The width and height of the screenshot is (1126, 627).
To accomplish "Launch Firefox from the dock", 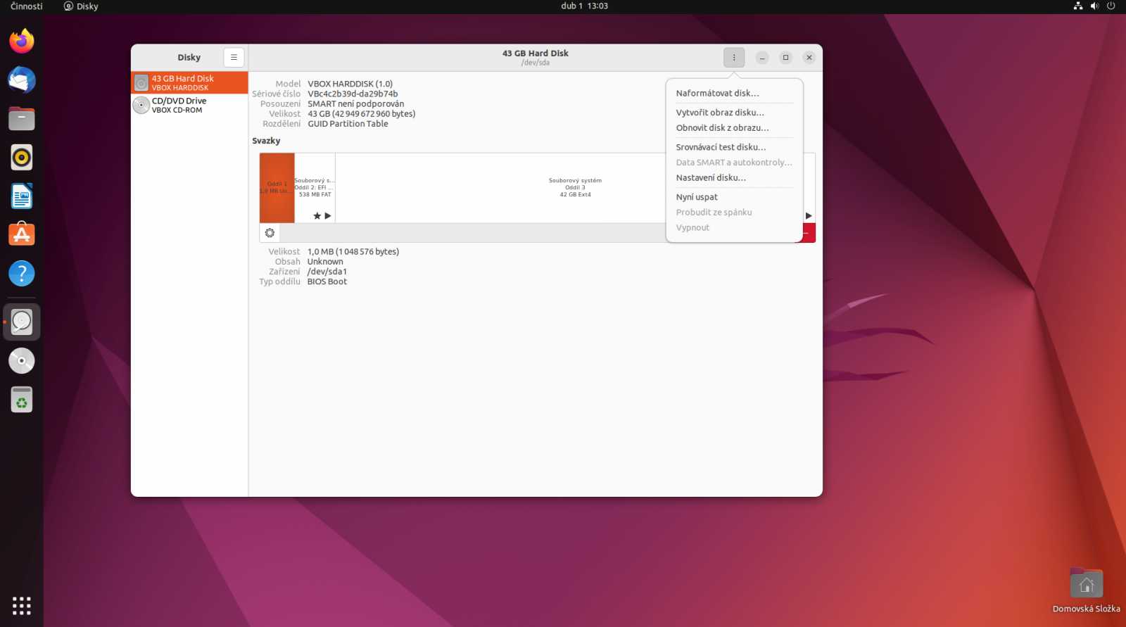I will point(22,41).
